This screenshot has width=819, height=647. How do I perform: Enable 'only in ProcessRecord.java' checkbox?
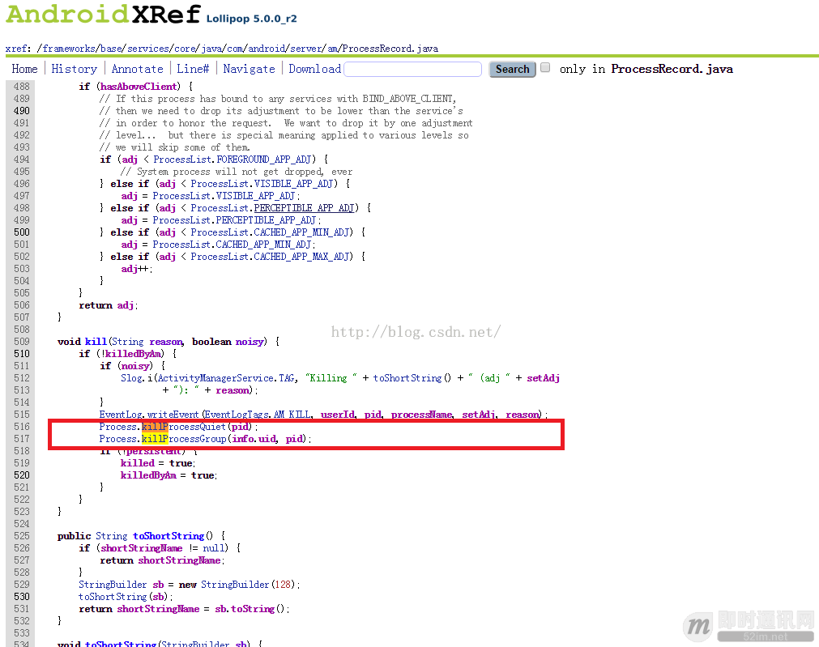point(545,67)
